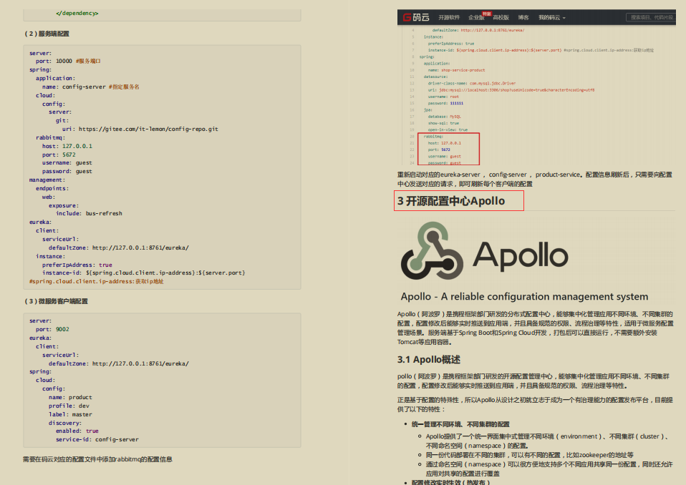
Task: Open the 博客 nav item
Action: click(523, 17)
